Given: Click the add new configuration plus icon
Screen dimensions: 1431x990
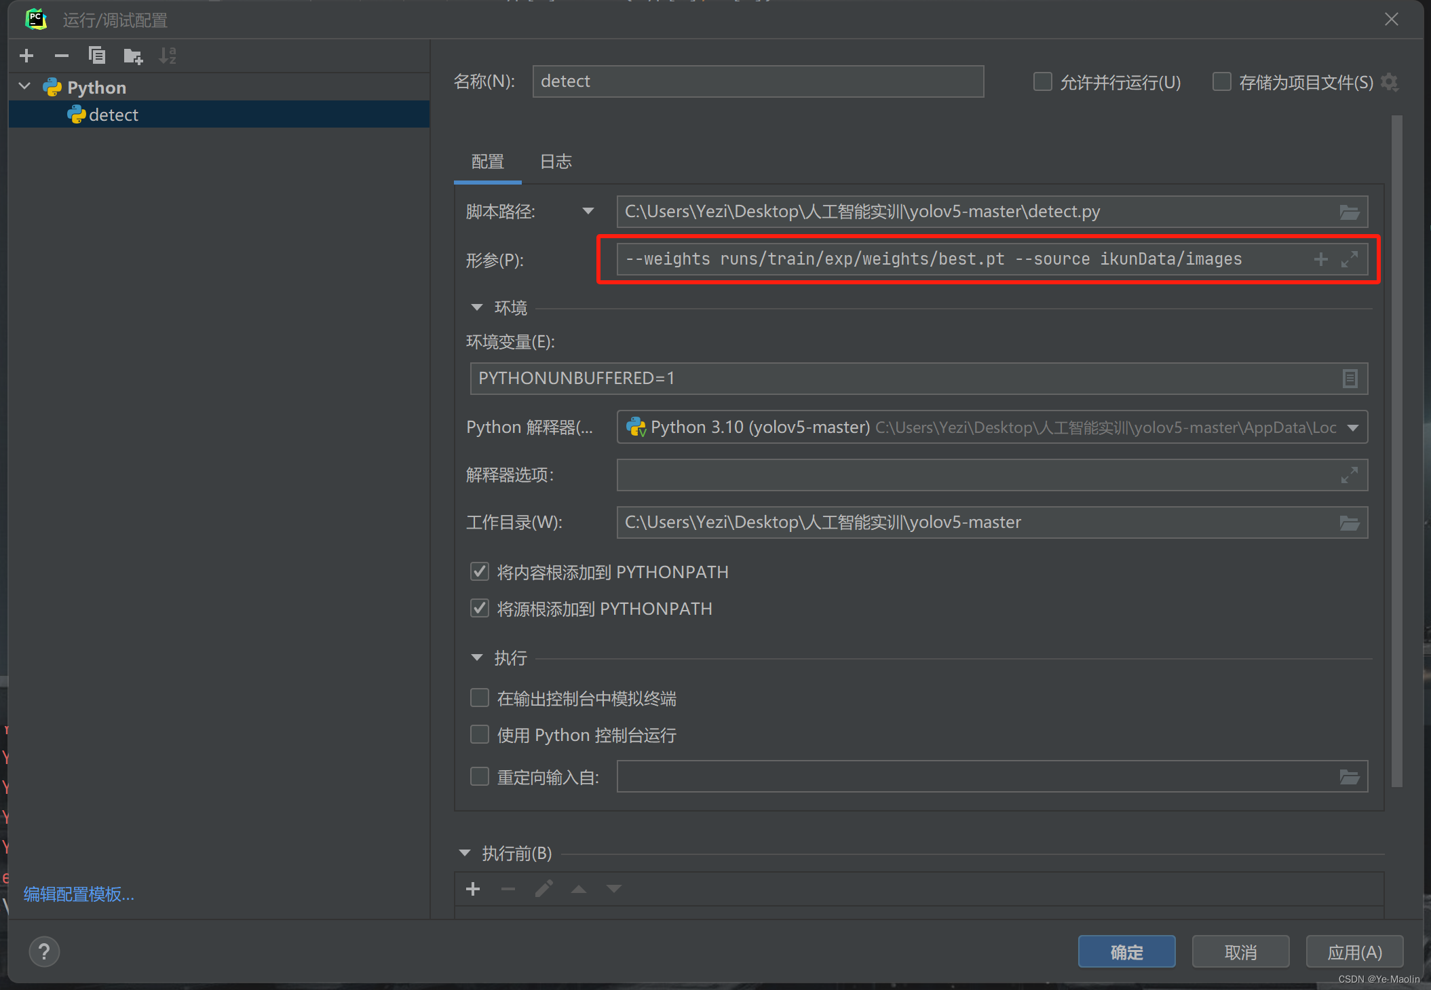Looking at the screenshot, I should pyautogui.click(x=26, y=56).
